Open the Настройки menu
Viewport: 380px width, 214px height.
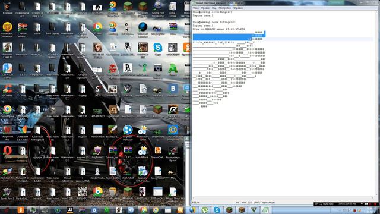[x=224, y=8]
